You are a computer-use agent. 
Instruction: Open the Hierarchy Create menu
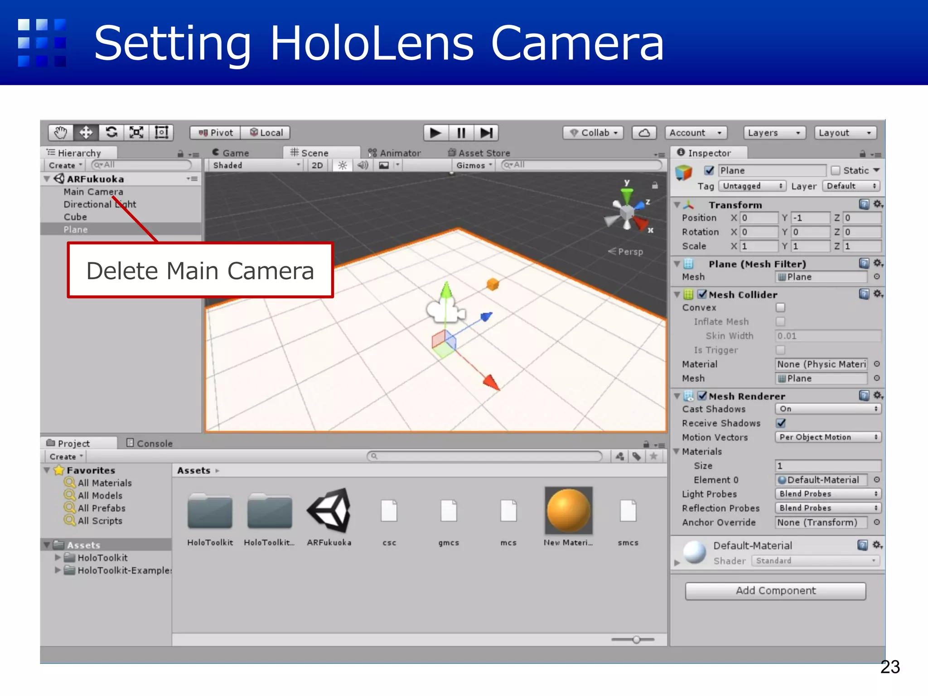click(x=66, y=165)
